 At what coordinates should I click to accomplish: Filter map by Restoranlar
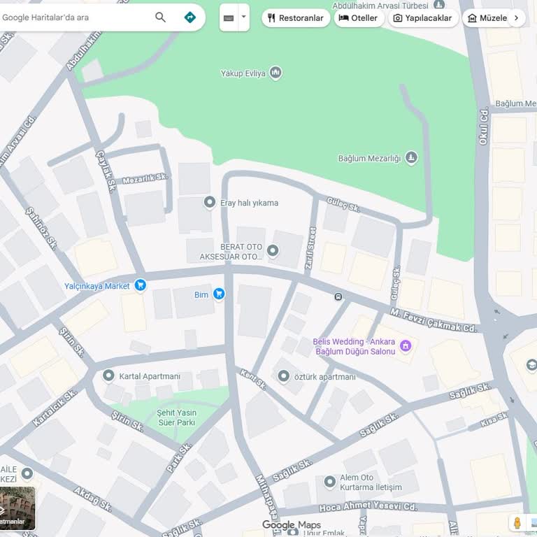[296, 18]
